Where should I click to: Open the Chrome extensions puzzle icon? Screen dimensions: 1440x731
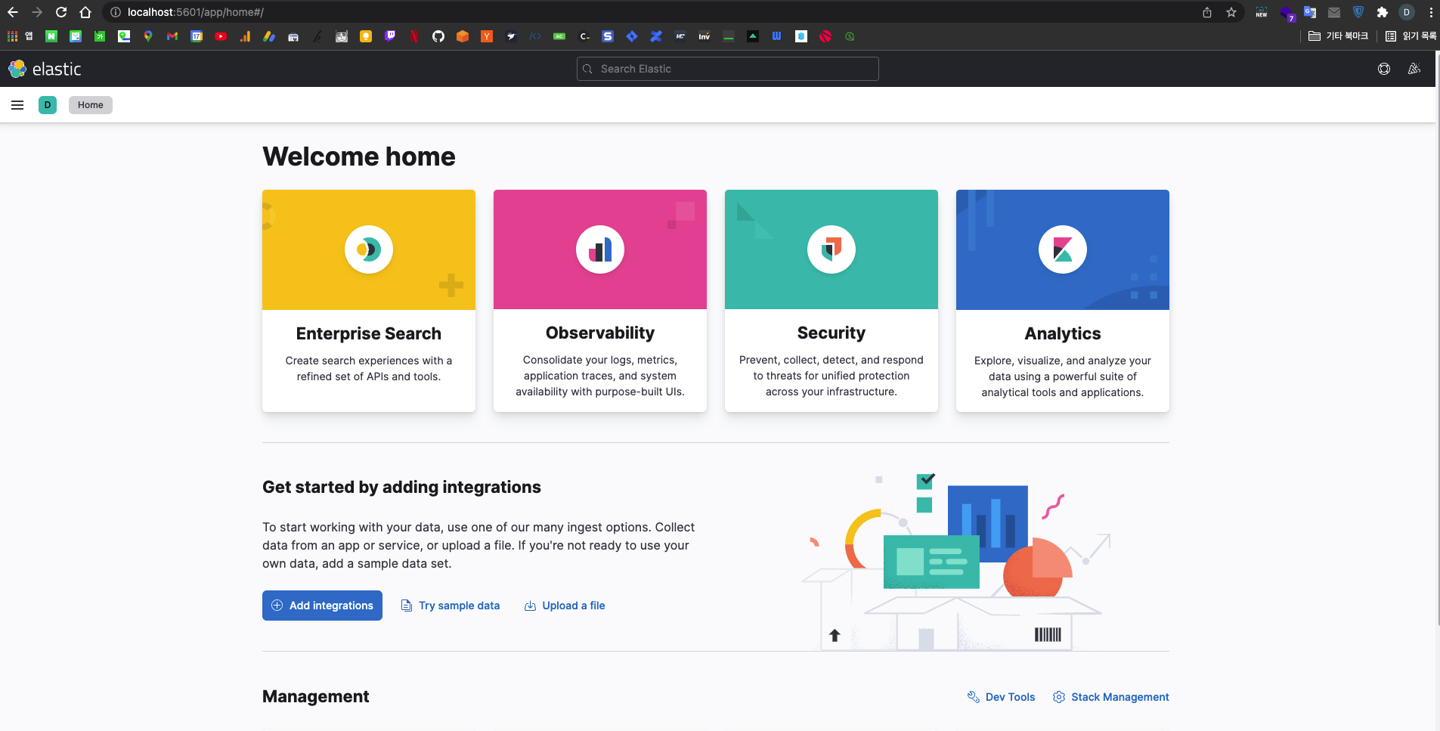pos(1383,12)
